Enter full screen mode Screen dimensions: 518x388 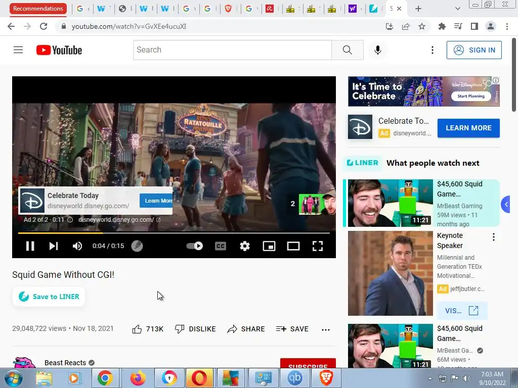pyautogui.click(x=318, y=246)
